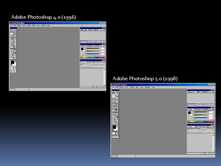Select the Magic Wand tool in Photoshop 4.0
Viewport: 221px width, 166px height.
click(15, 36)
